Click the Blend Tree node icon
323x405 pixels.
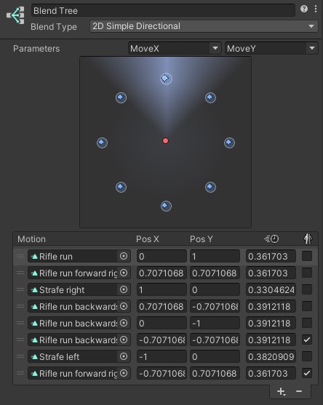pyautogui.click(x=15, y=15)
